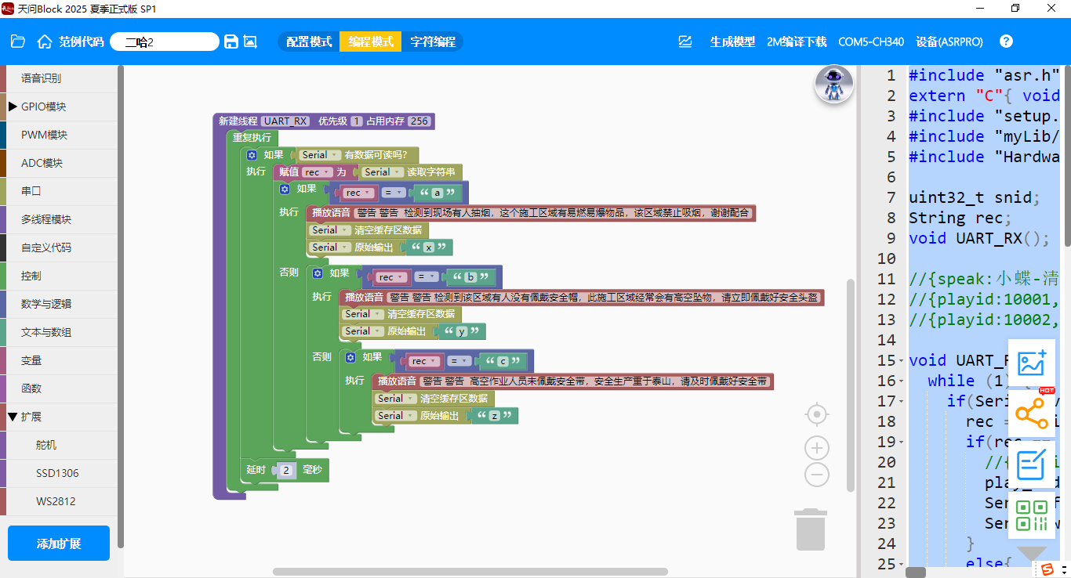
Task: Click the project name field 二哈2
Action: tap(164, 42)
